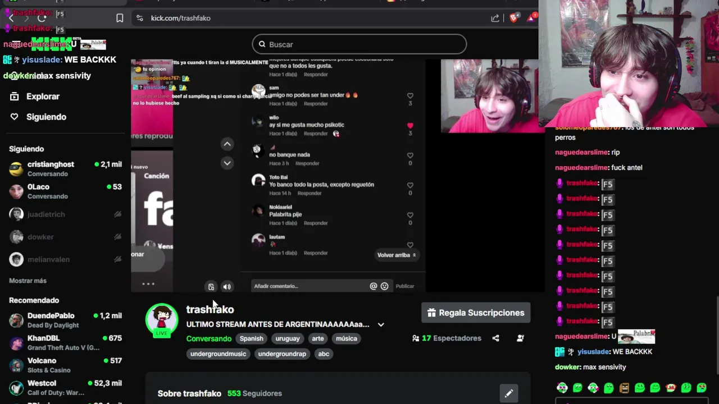Image resolution: width=719 pixels, height=404 pixels.
Task: Open emoji picker in comment box
Action: tap(384, 286)
